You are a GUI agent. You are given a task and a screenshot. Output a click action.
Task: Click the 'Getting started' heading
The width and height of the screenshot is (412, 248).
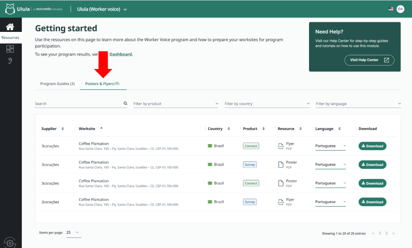(x=66, y=29)
